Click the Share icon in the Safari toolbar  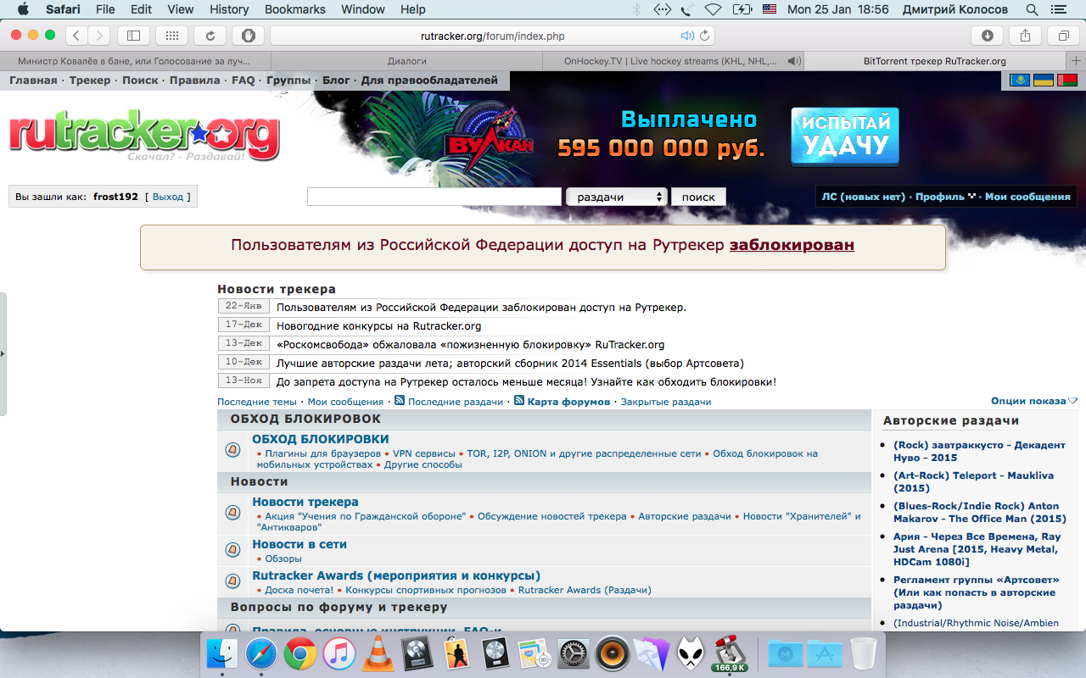click(1025, 36)
